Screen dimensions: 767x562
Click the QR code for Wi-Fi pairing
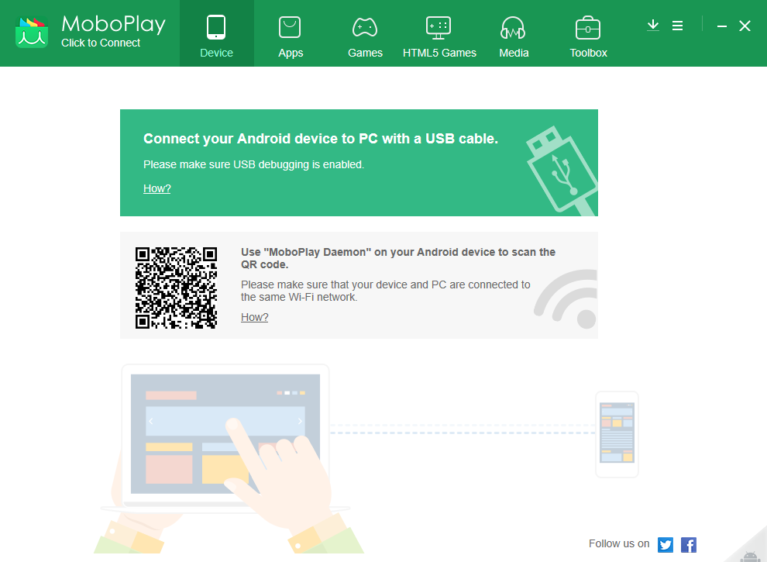[177, 286]
